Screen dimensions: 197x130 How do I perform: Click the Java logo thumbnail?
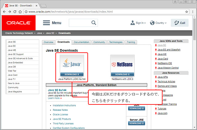72,64
